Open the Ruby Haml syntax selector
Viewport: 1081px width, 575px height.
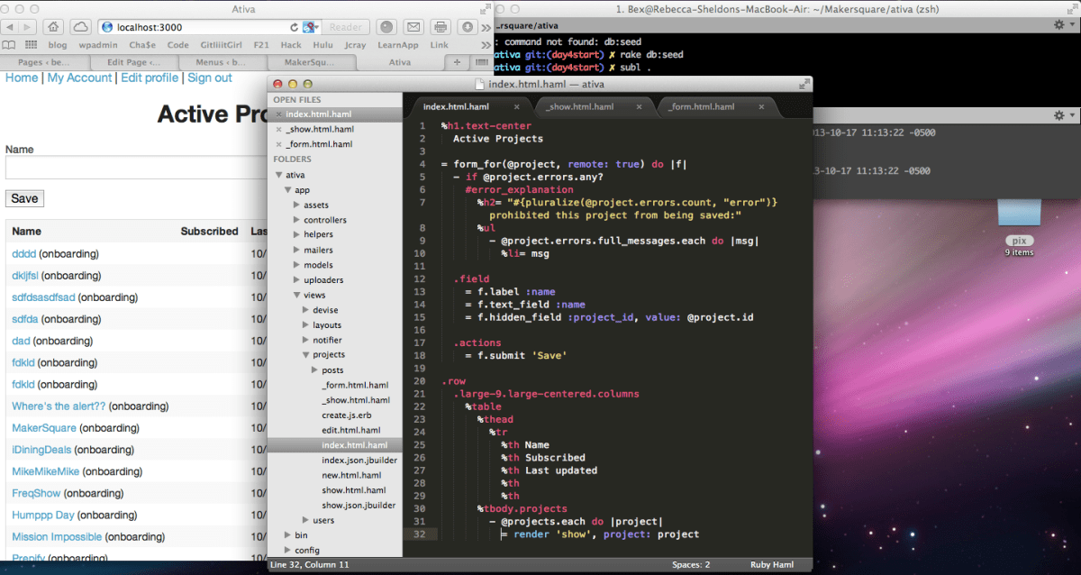[x=774, y=565]
